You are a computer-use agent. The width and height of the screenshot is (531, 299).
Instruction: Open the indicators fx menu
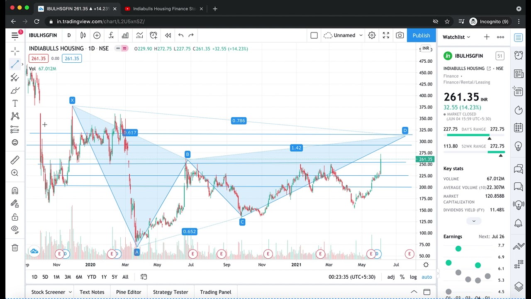coord(111,35)
